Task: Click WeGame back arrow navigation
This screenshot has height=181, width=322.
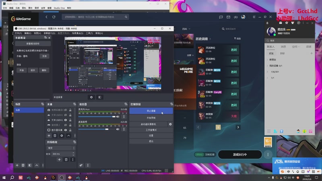Action: click(46, 17)
